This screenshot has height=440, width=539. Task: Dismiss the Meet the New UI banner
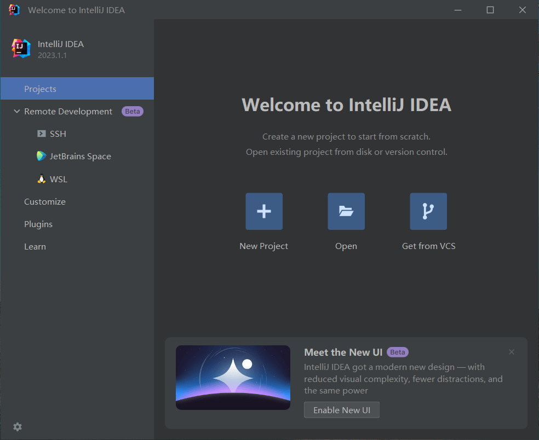click(x=511, y=352)
